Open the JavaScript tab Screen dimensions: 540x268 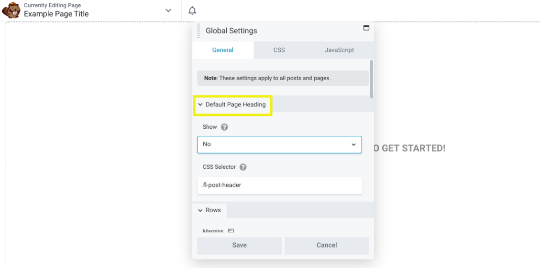click(x=339, y=50)
